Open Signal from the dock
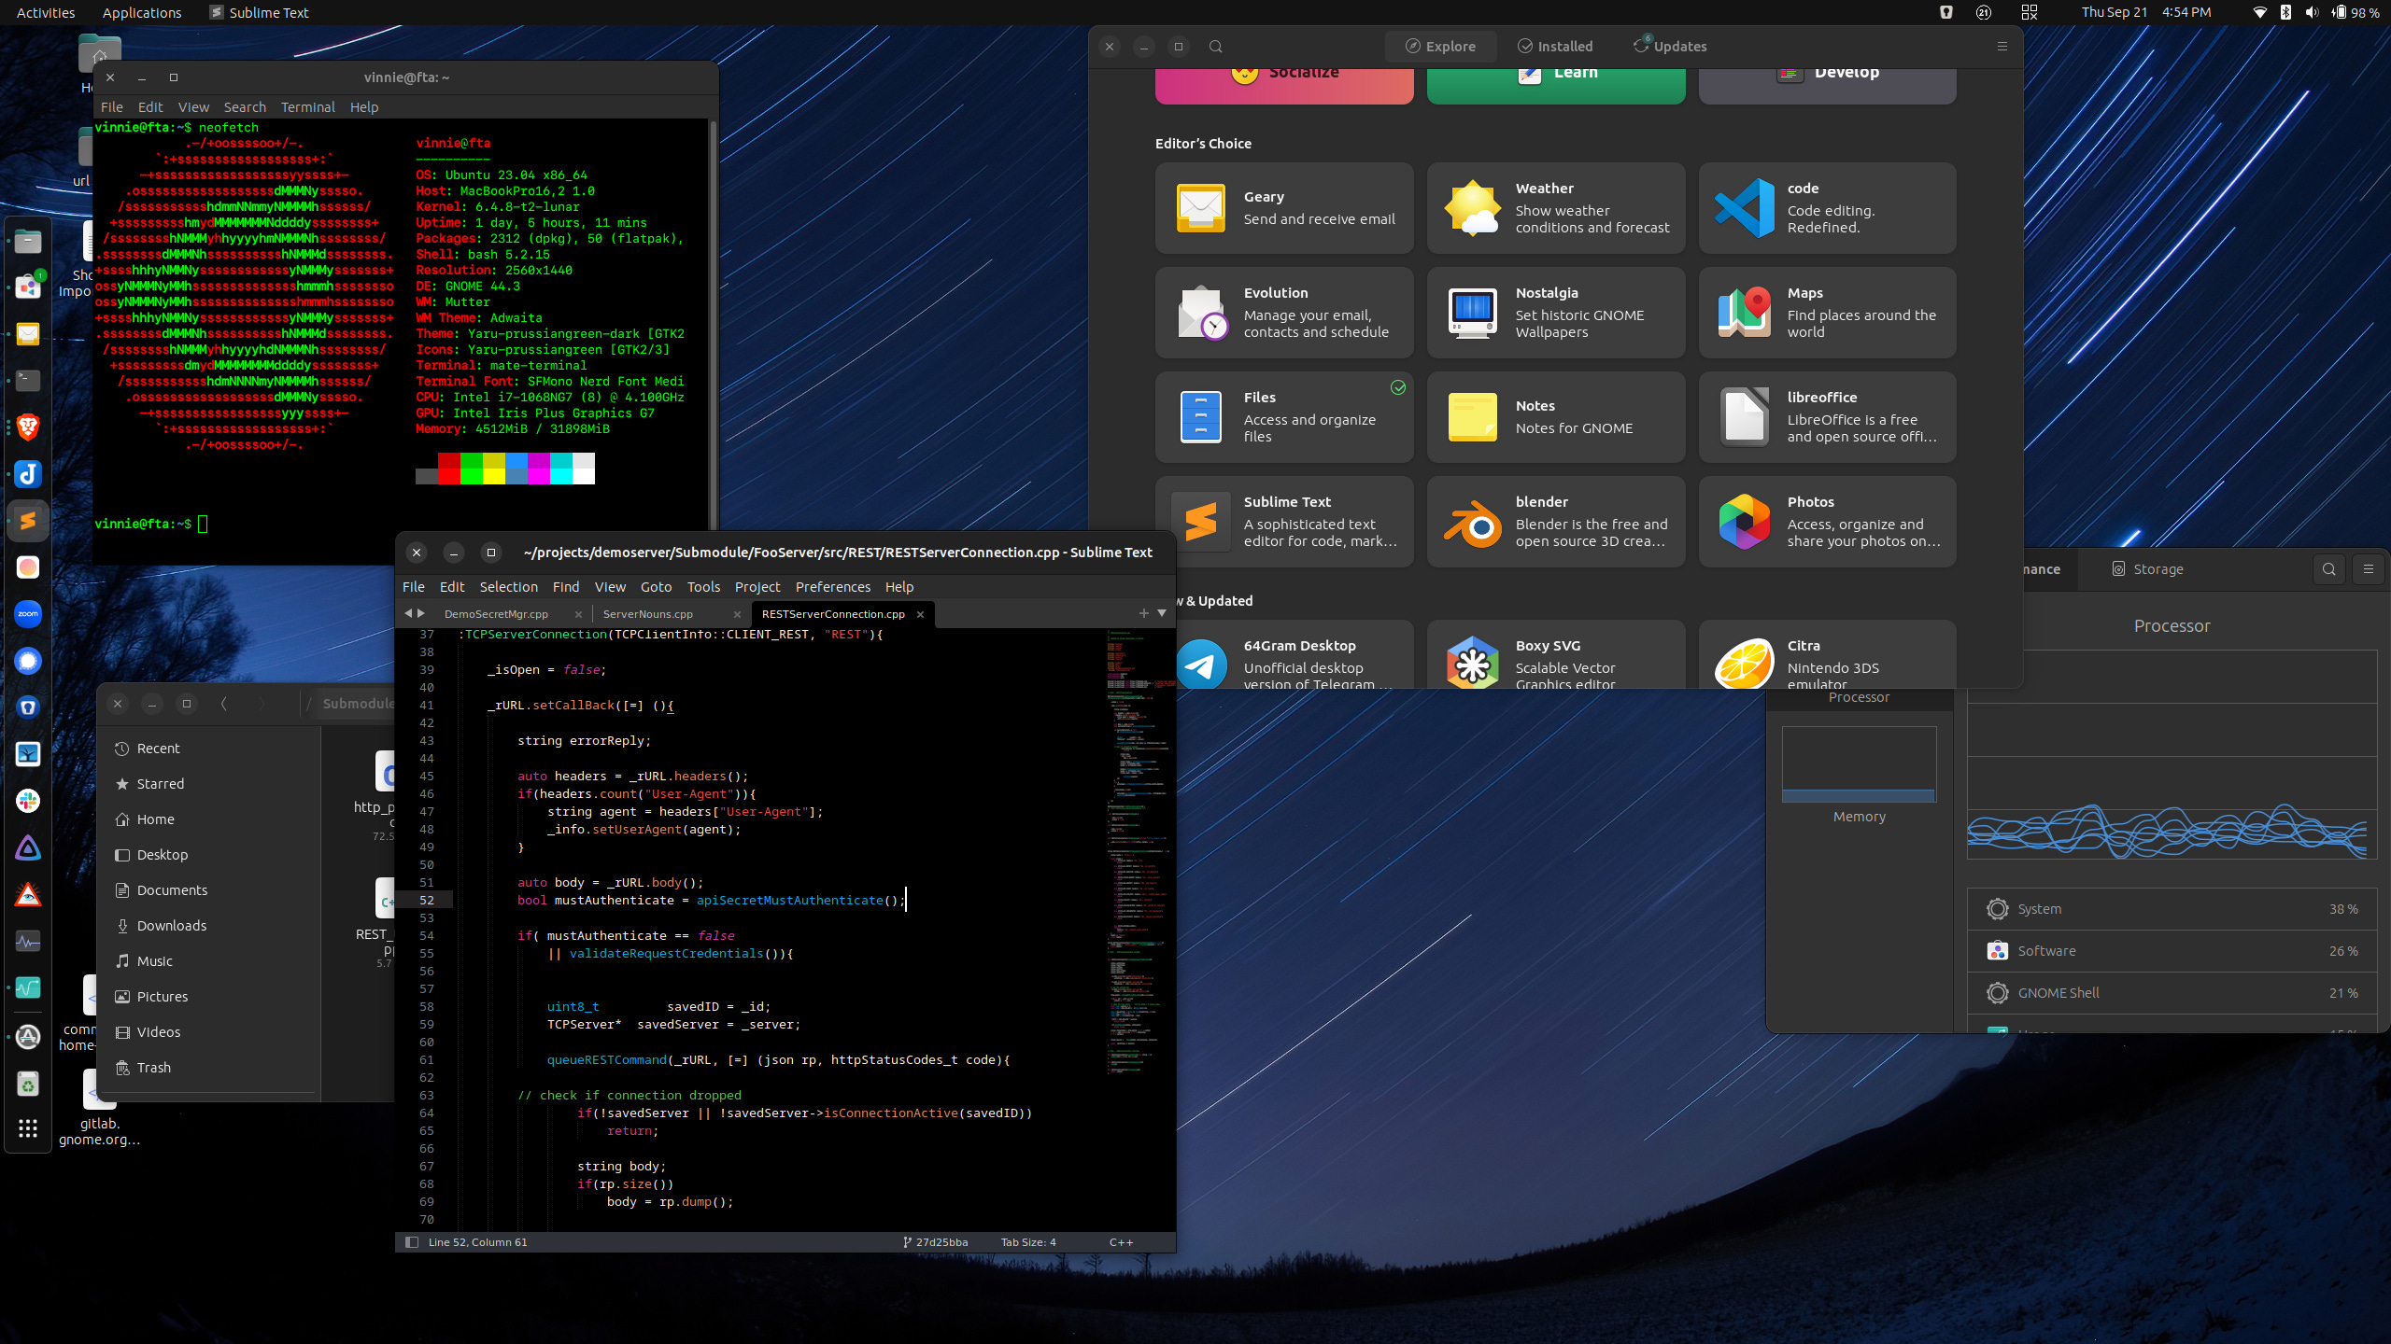 28,661
